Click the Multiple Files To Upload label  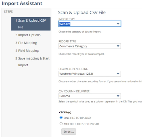point(82,124)
